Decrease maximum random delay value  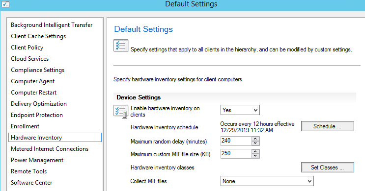coord(255,143)
